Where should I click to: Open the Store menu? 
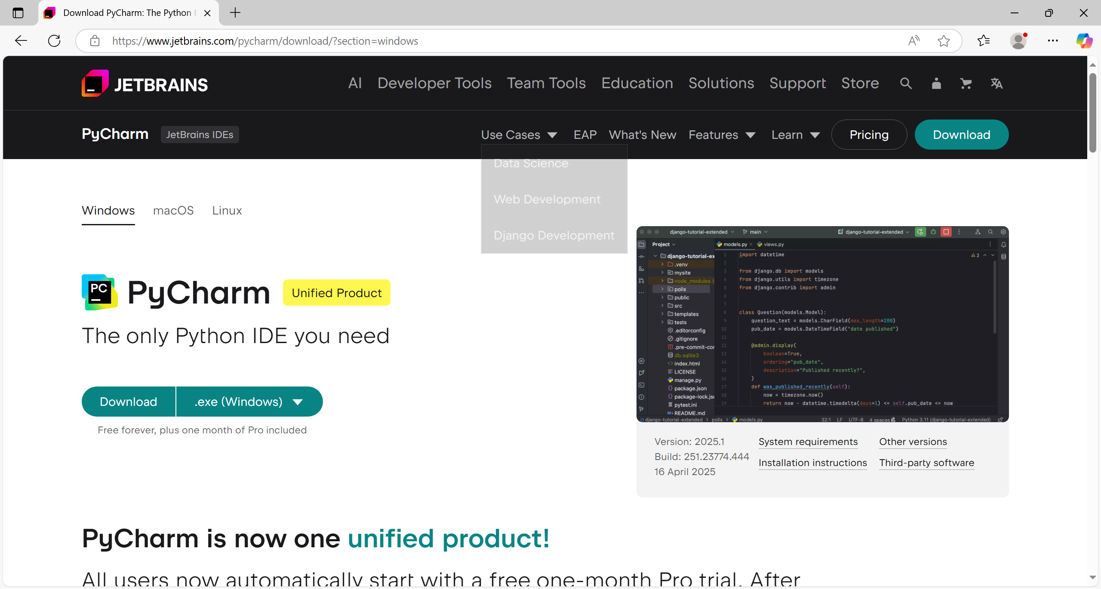point(860,83)
